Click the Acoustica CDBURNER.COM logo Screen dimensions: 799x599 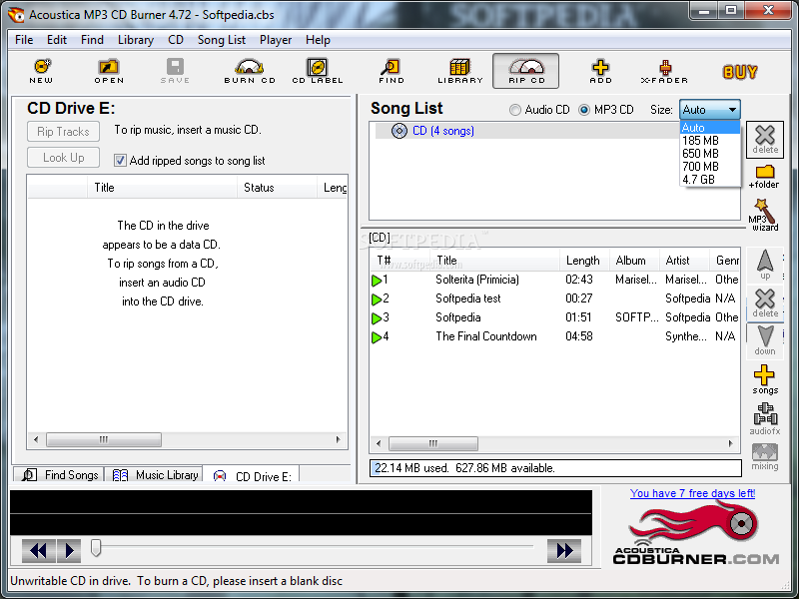tap(695, 533)
